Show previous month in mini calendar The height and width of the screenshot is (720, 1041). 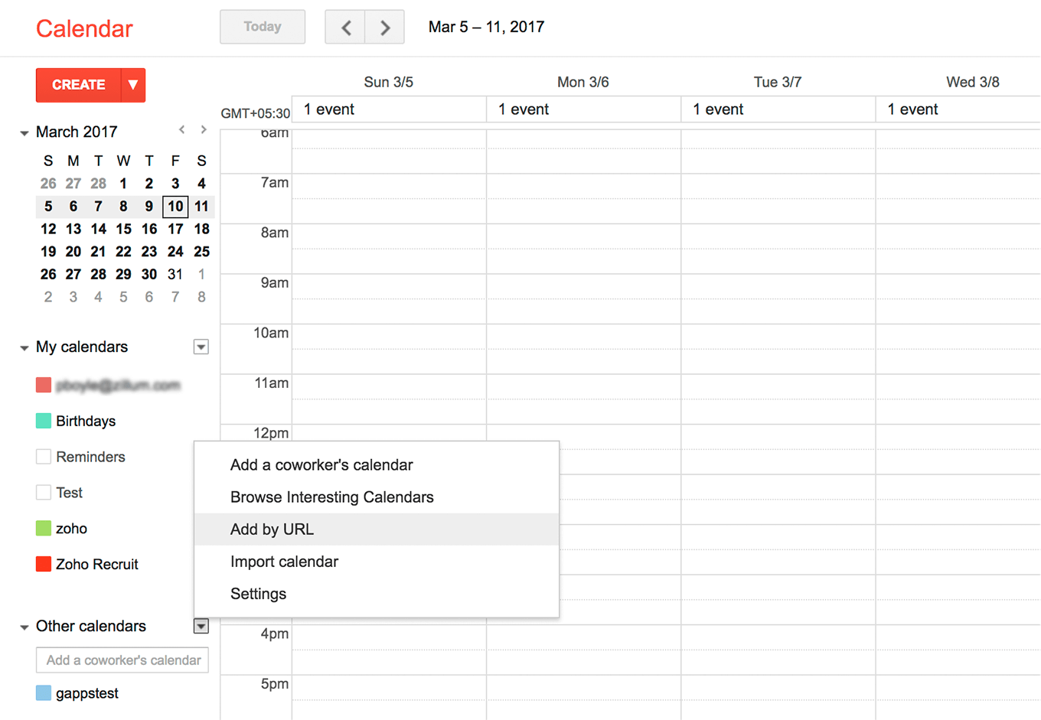pyautogui.click(x=182, y=130)
